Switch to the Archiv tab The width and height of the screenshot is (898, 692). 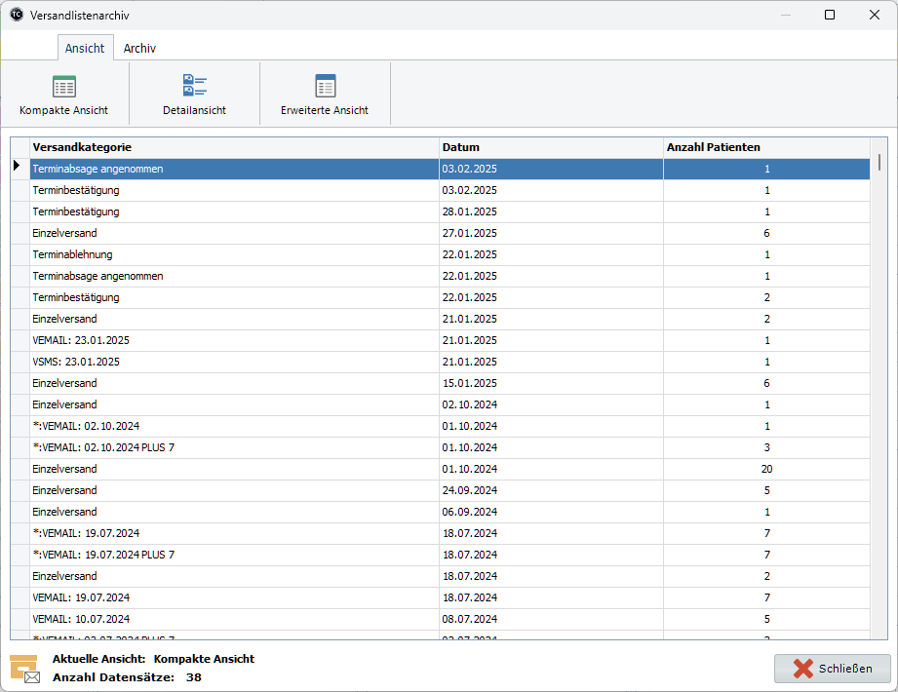pyautogui.click(x=139, y=48)
